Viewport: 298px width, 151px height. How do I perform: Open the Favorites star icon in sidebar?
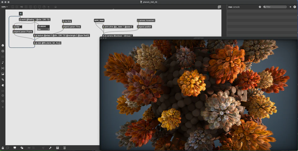(x=3, y=107)
